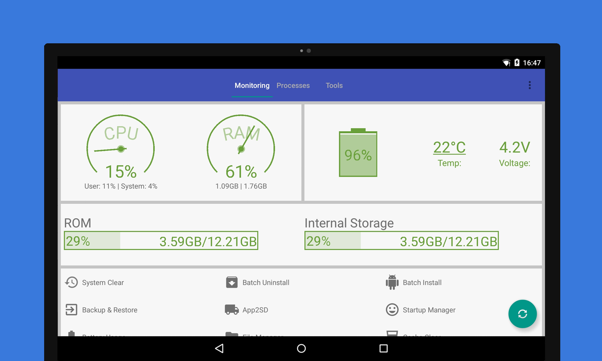Switch to the Tools tab

pyautogui.click(x=334, y=85)
